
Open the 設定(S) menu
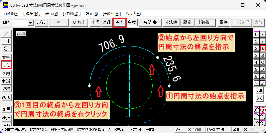pos(92,14)
